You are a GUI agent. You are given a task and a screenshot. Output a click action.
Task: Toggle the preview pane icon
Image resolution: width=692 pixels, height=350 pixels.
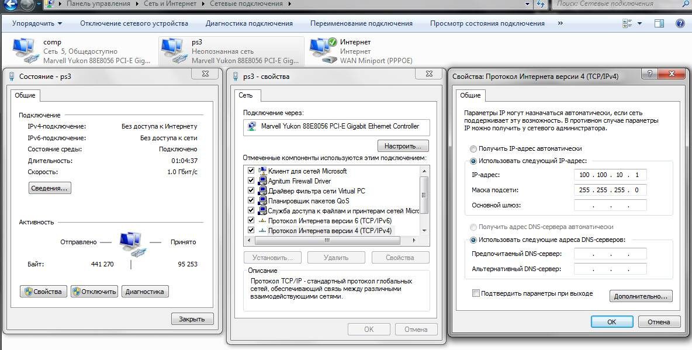(x=659, y=24)
